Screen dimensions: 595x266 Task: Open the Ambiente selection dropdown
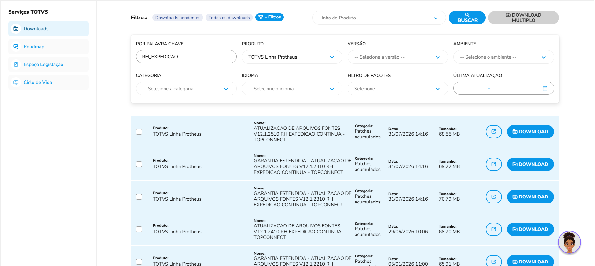[x=503, y=57]
